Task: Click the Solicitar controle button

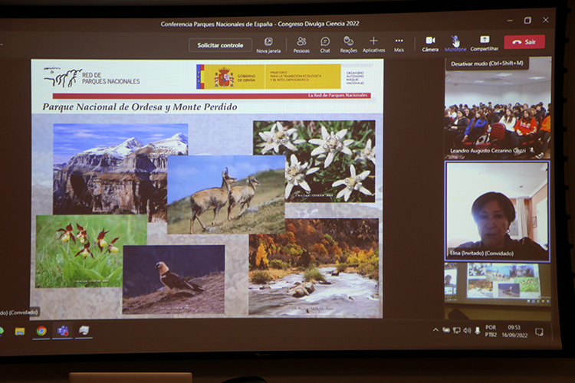Action: (x=220, y=45)
